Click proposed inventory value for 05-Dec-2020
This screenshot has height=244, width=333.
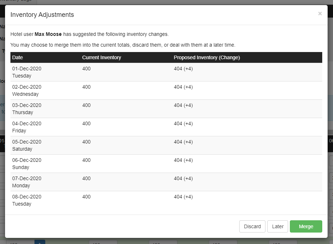pos(183,142)
